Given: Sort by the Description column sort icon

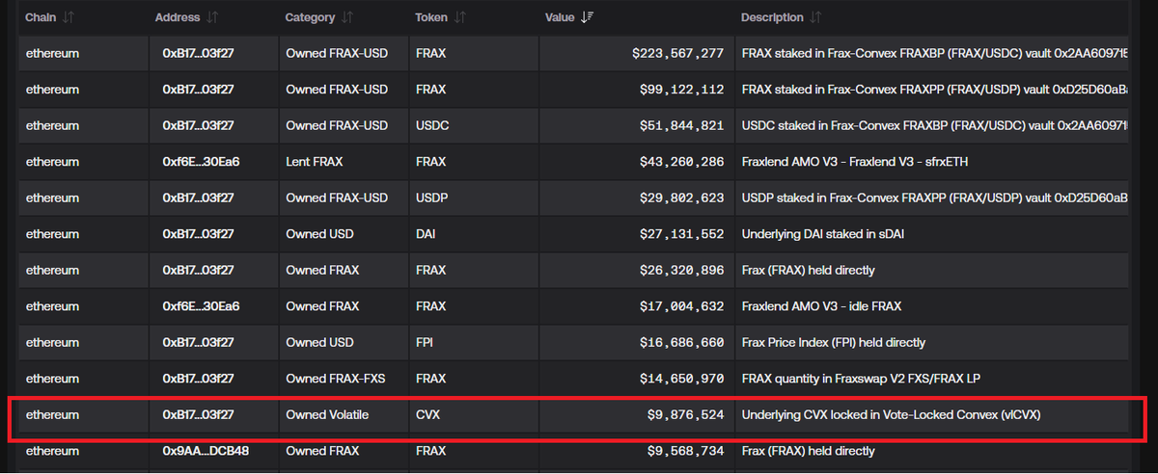Looking at the screenshot, I should click(815, 17).
